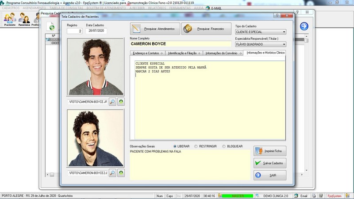Click the FpqSystem label in status bar
Image resolution: width=354 pixels, height=199 pixels.
tap(335, 196)
